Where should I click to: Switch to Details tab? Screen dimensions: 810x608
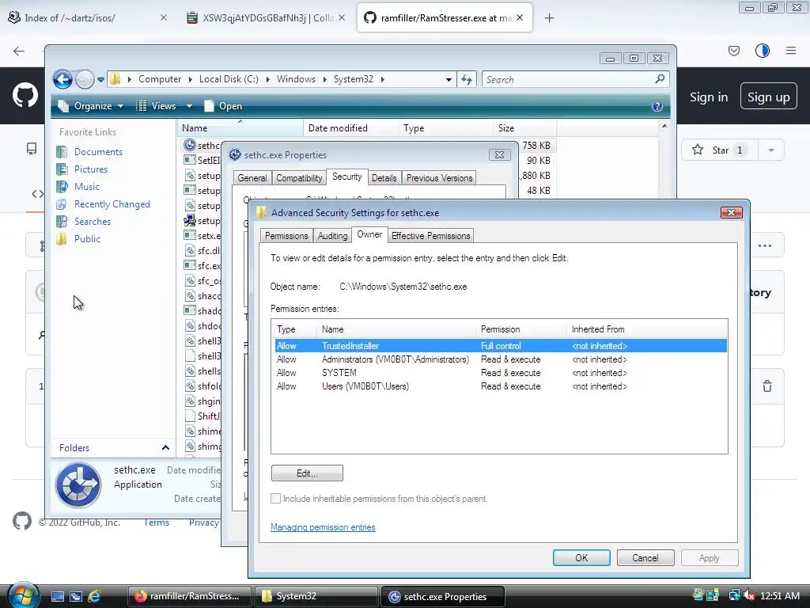(384, 178)
